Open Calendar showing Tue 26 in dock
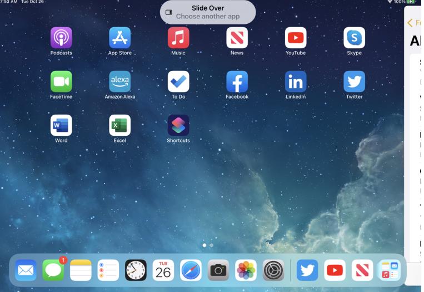The image size is (424, 292). pyautogui.click(x=163, y=270)
